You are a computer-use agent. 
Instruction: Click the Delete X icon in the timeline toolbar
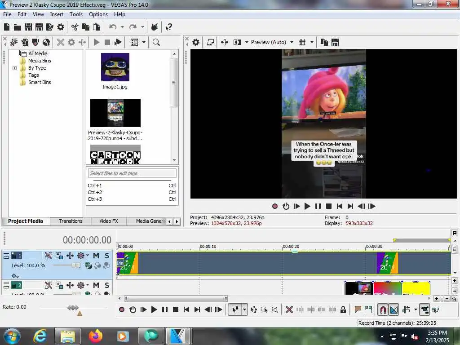(289, 310)
